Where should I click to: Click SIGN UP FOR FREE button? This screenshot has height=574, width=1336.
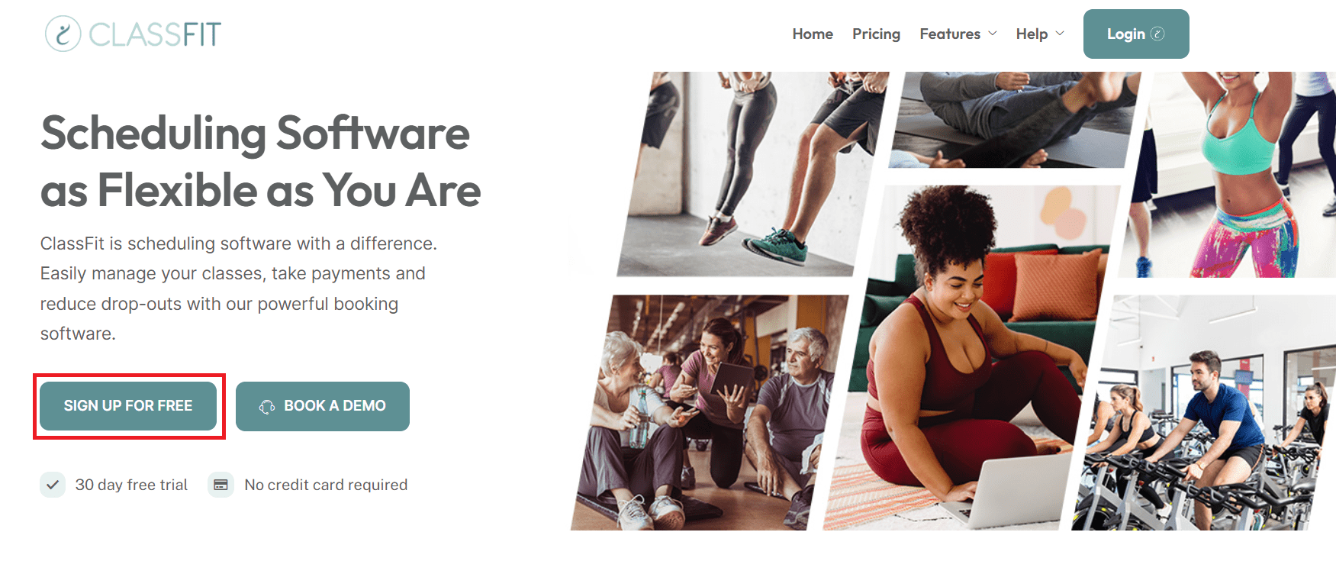(x=128, y=406)
